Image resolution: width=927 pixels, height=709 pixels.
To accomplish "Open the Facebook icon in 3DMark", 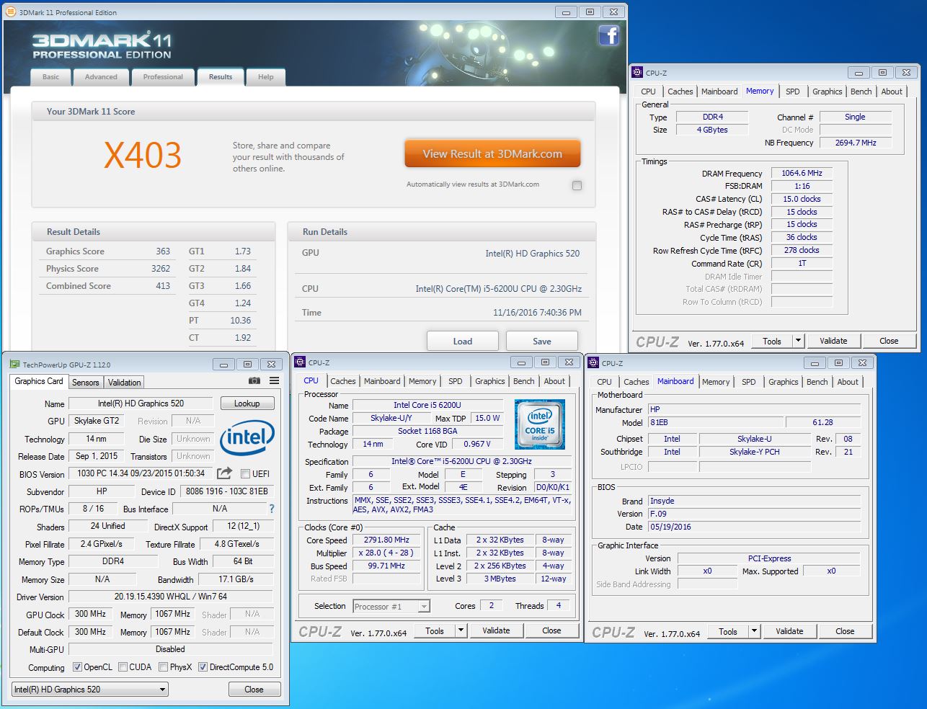I will 609,35.
